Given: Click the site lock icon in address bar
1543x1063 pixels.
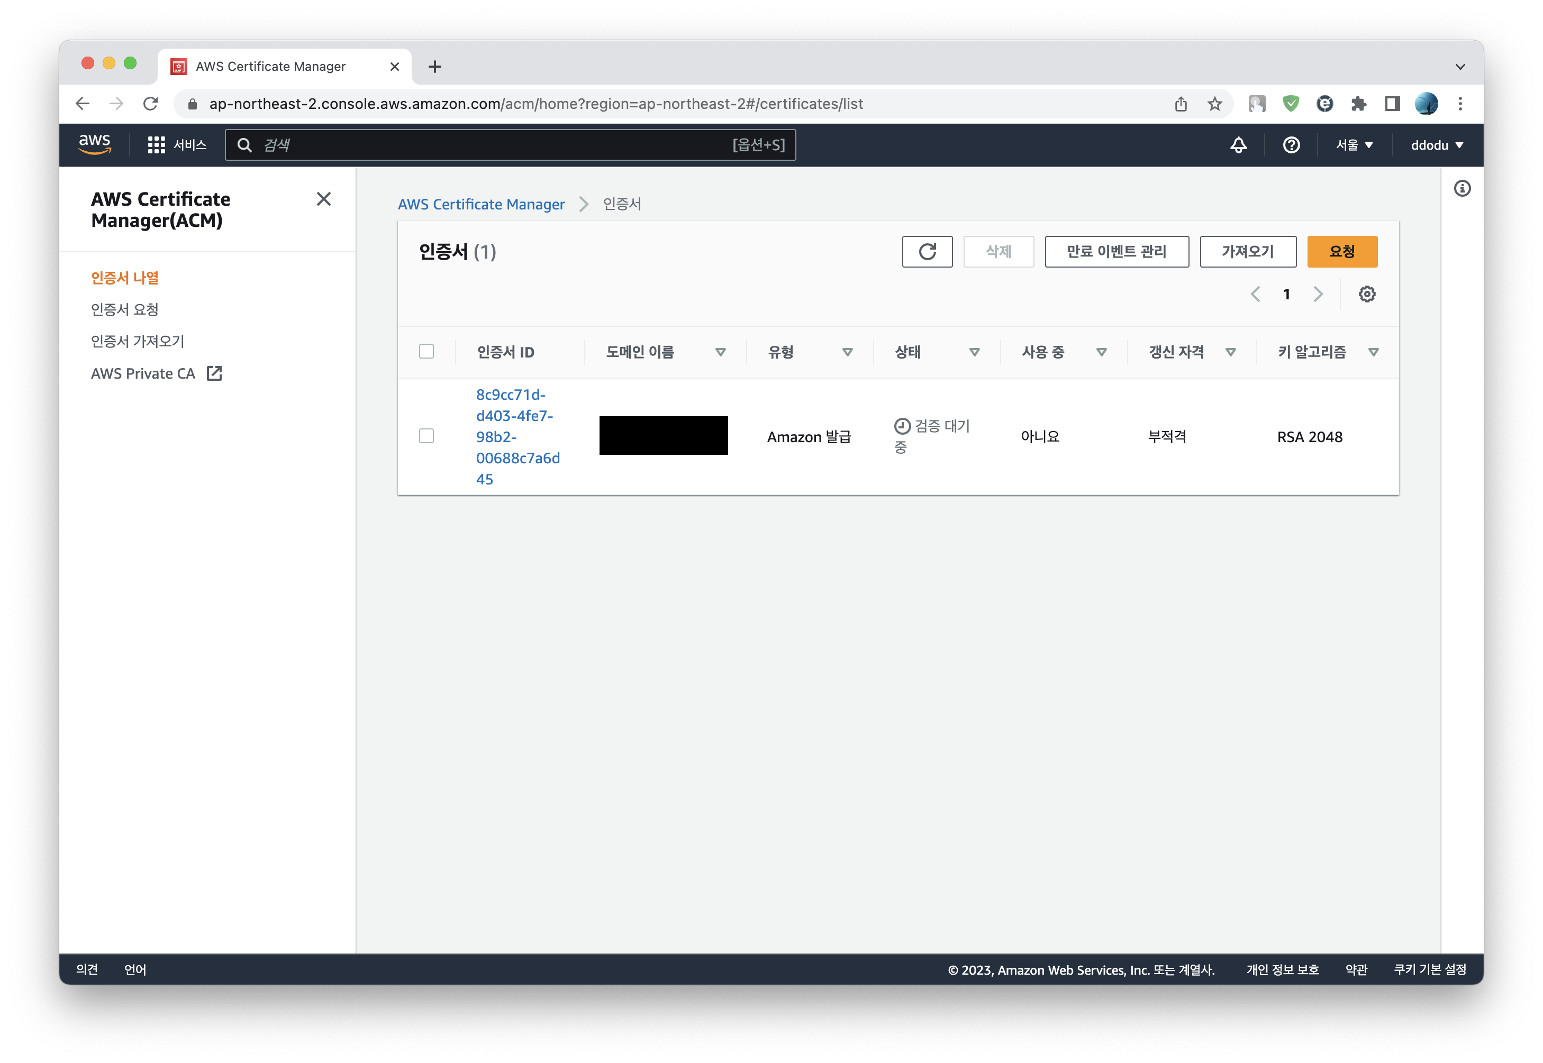Looking at the screenshot, I should pyautogui.click(x=193, y=104).
